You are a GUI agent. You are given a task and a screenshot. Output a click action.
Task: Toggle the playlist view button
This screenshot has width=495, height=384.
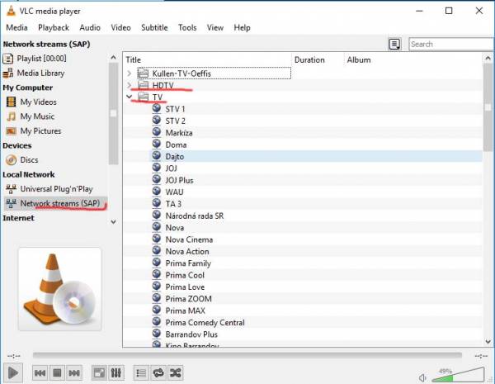141,373
